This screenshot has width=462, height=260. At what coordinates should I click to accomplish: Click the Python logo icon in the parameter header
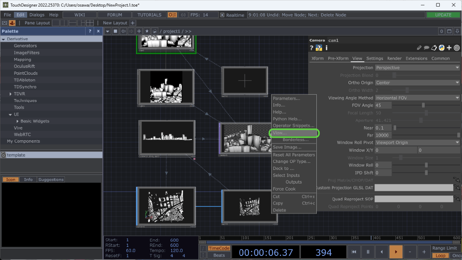pos(442,48)
